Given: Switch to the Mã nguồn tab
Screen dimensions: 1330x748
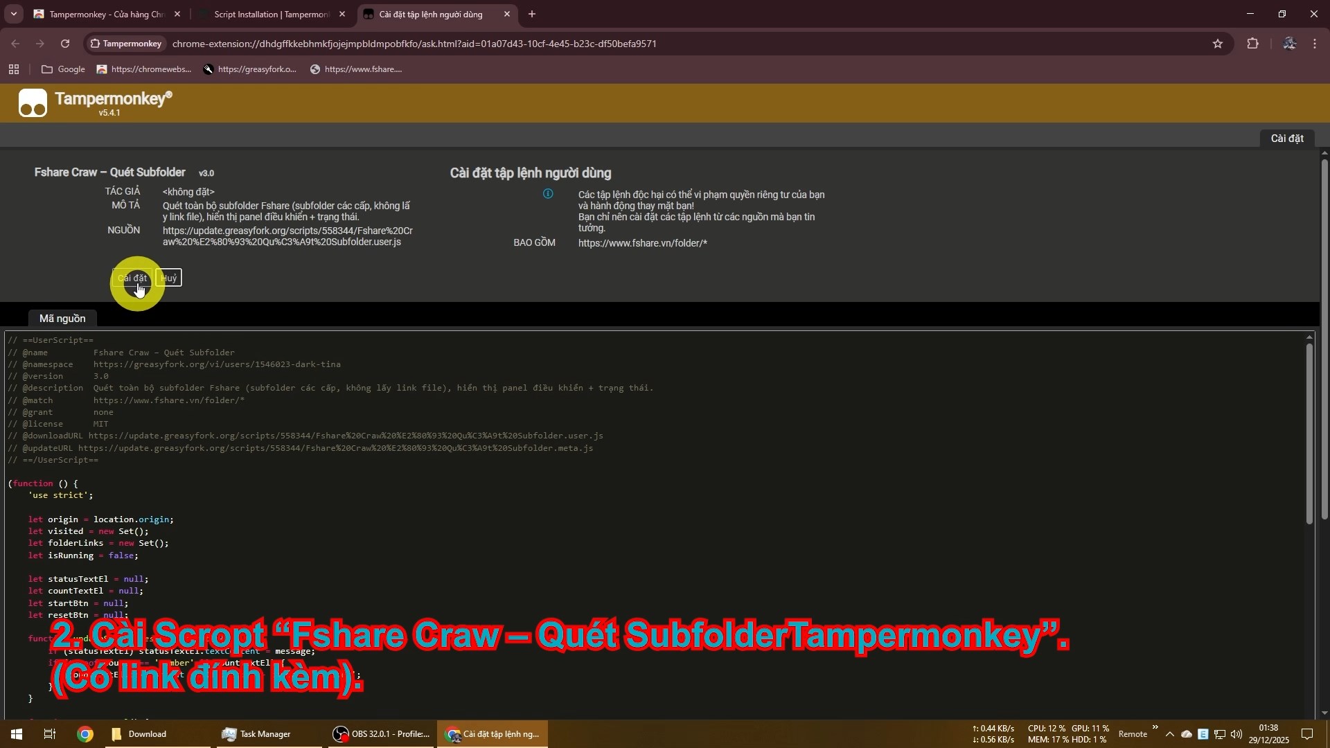Looking at the screenshot, I should point(62,319).
